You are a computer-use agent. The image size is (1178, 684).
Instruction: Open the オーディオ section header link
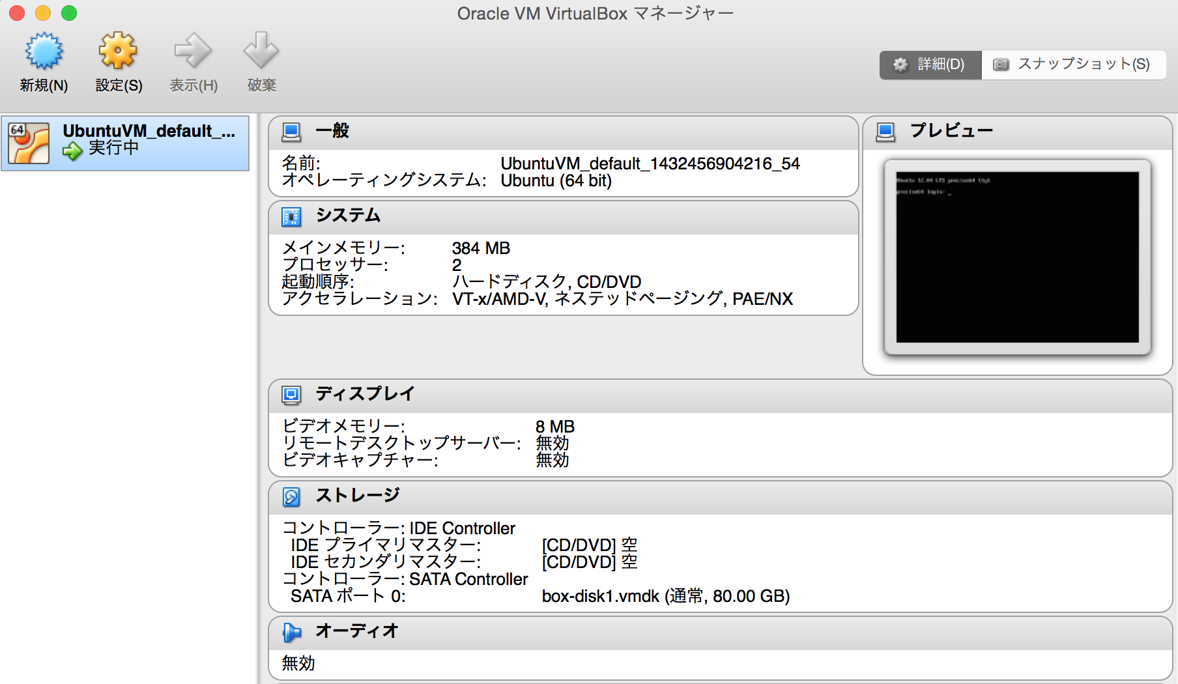tap(357, 631)
